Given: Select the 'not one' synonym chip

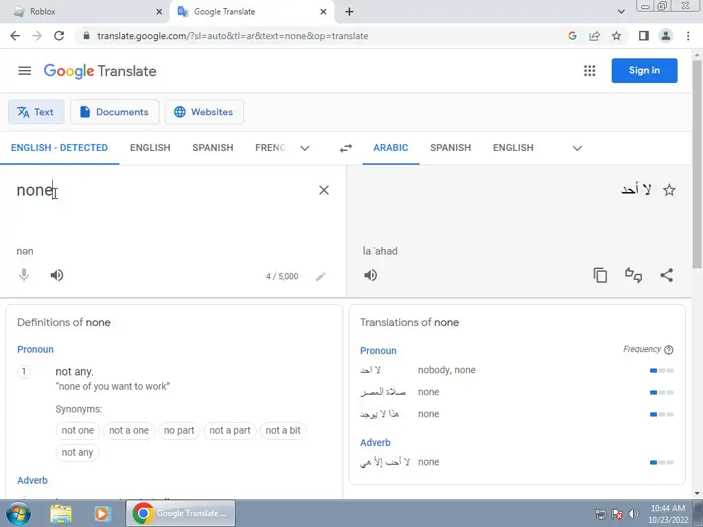Looking at the screenshot, I should [78, 431].
